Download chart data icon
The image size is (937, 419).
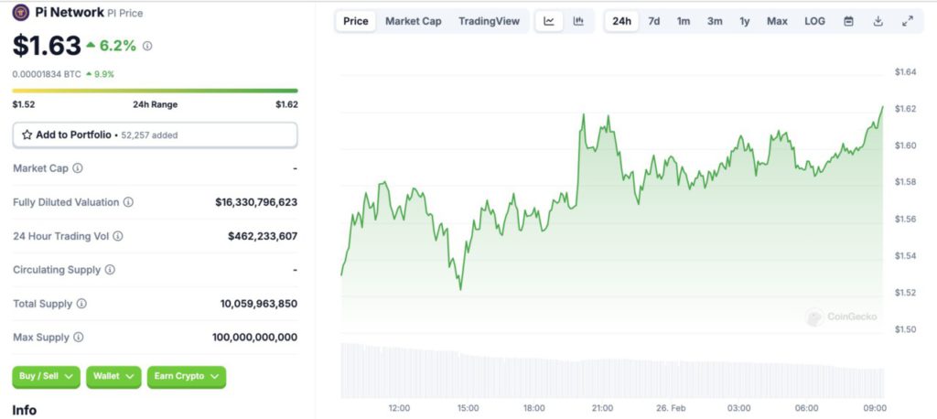tap(878, 21)
